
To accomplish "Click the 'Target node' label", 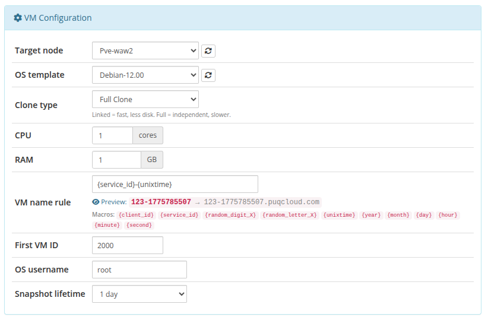I will point(39,50).
